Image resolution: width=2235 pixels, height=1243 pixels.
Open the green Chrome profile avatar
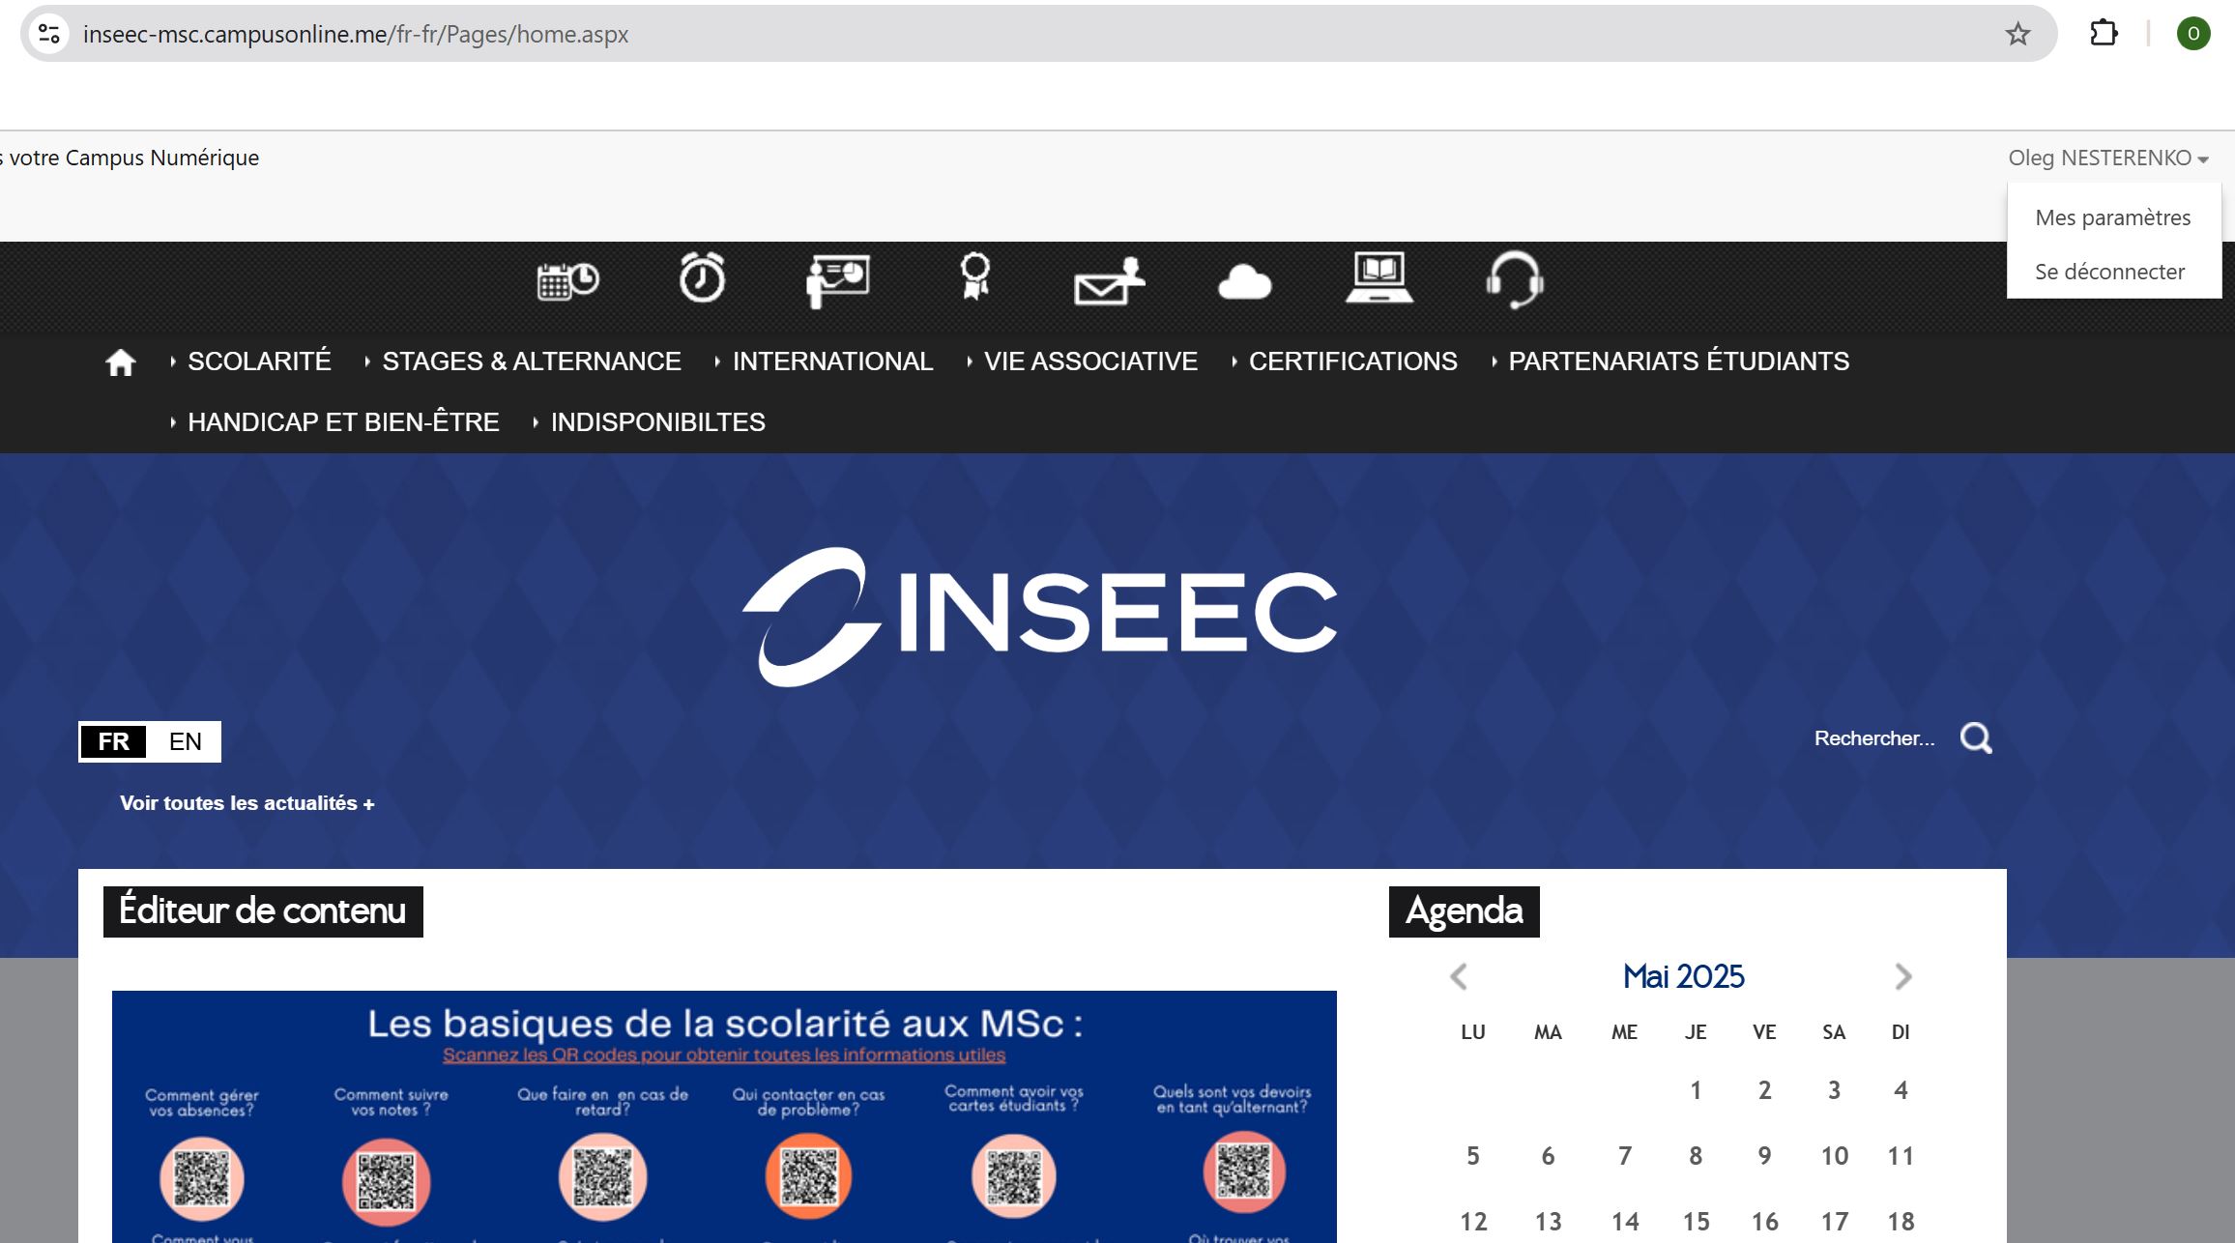click(2193, 34)
